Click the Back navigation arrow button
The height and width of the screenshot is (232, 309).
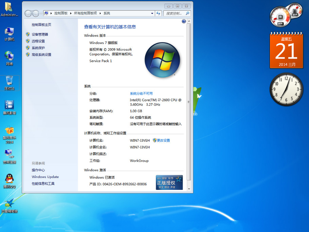[28, 14]
